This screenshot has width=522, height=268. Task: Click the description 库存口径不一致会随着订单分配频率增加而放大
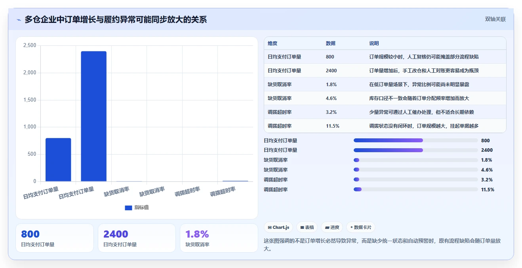point(419,98)
